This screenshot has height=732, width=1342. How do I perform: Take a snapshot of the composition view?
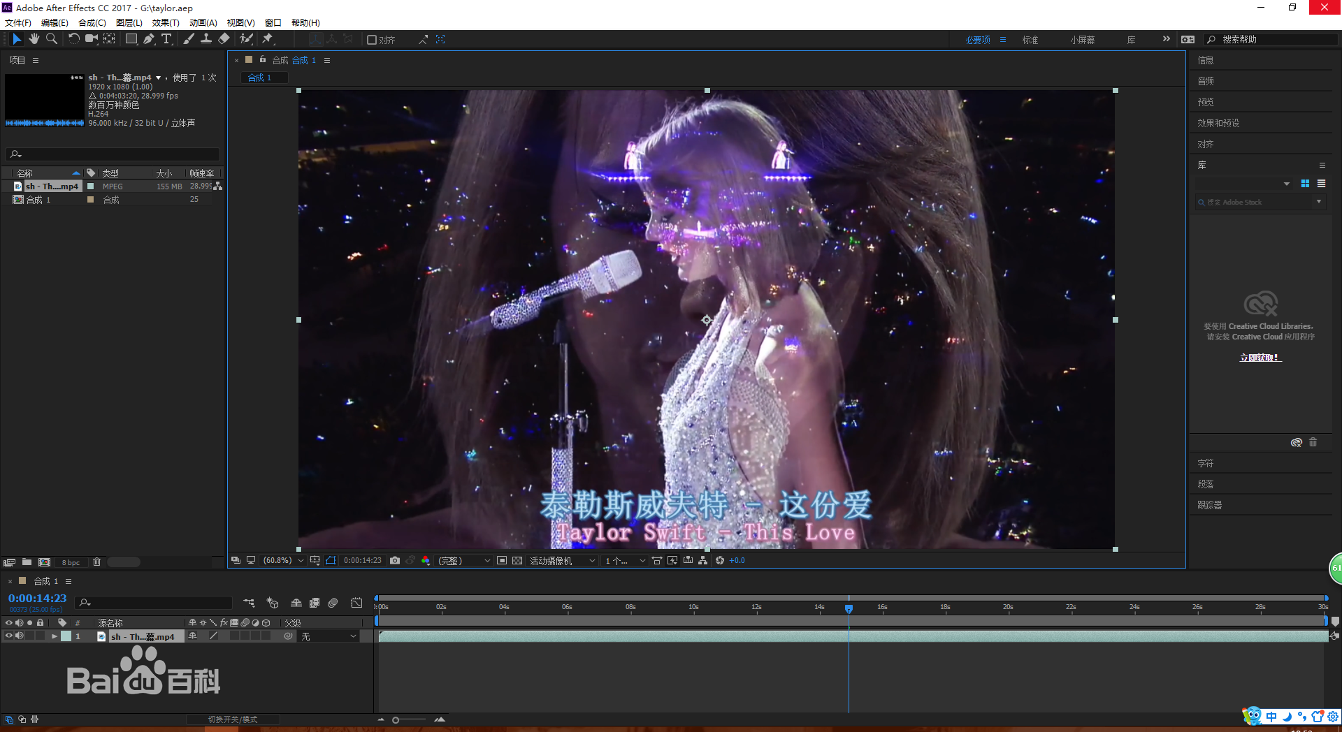(395, 560)
